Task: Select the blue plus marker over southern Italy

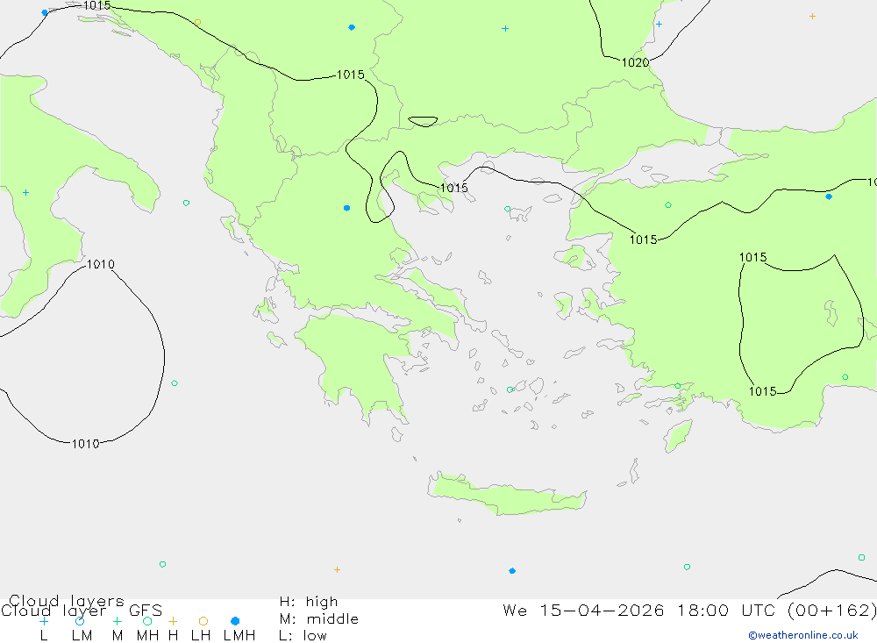Action: 25,192
